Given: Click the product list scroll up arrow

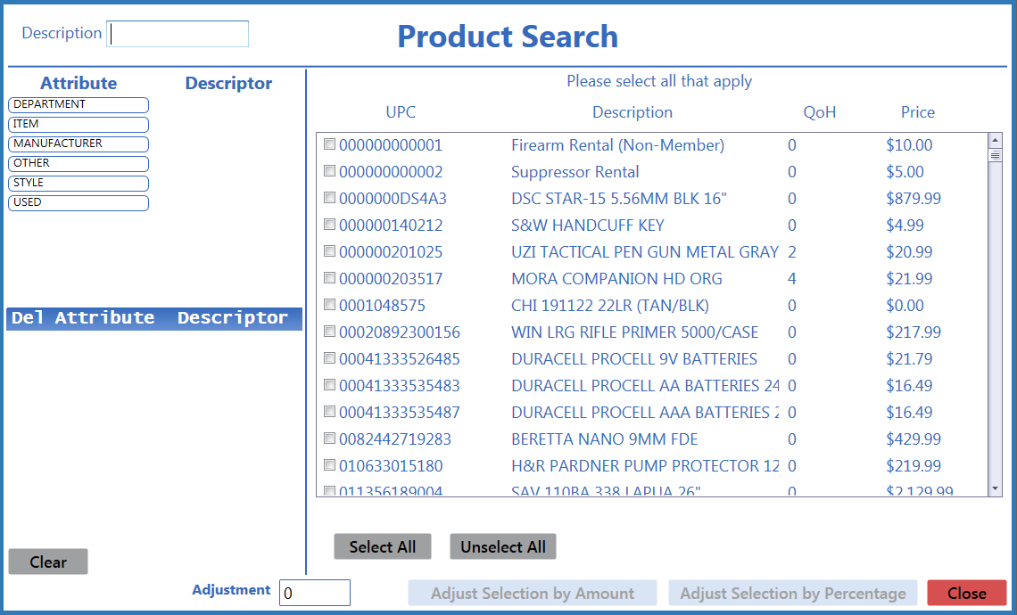Looking at the screenshot, I should pos(995,140).
